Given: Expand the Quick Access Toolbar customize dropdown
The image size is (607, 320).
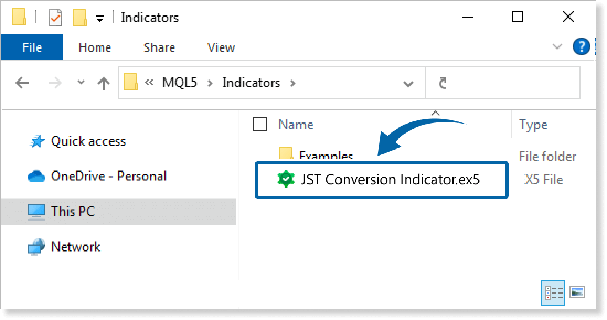Looking at the screenshot, I should (x=100, y=18).
